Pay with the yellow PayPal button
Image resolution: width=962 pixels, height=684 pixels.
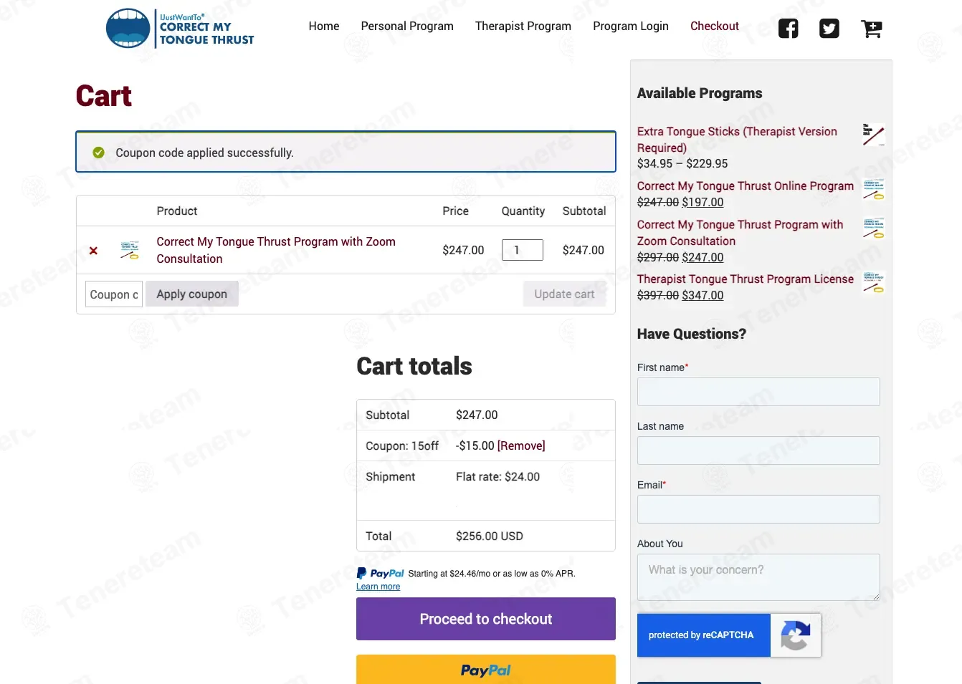coord(486,670)
